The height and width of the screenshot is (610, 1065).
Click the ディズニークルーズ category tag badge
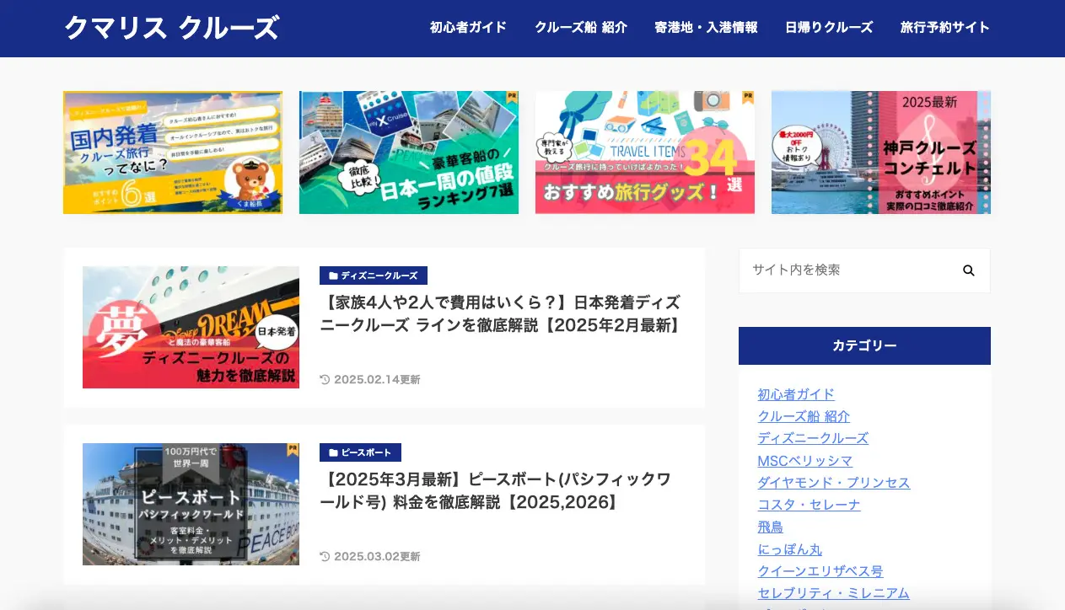373,276
